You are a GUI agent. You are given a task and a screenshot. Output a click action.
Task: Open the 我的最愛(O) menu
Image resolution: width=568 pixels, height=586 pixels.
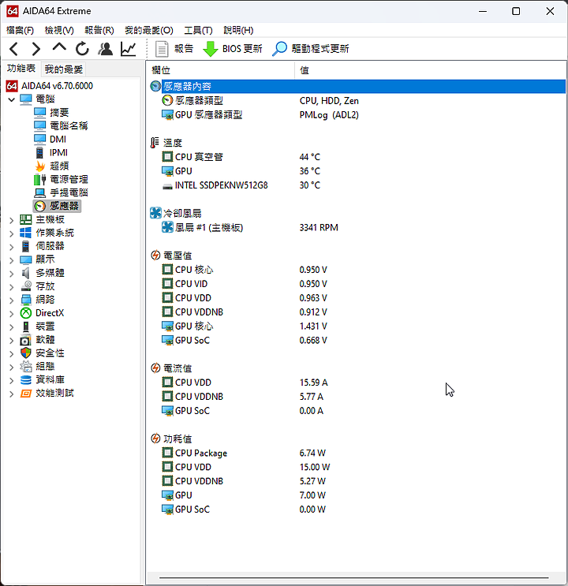tap(149, 30)
